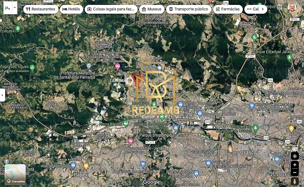Open Parque Municipal green pin
304x187 pixels.
[154, 104]
